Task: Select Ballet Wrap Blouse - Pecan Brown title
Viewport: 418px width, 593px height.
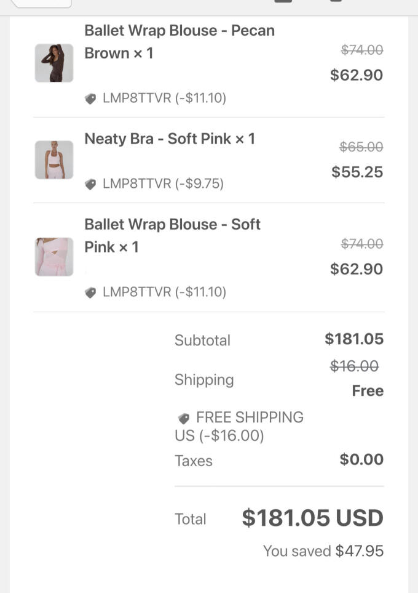Action: click(x=179, y=41)
